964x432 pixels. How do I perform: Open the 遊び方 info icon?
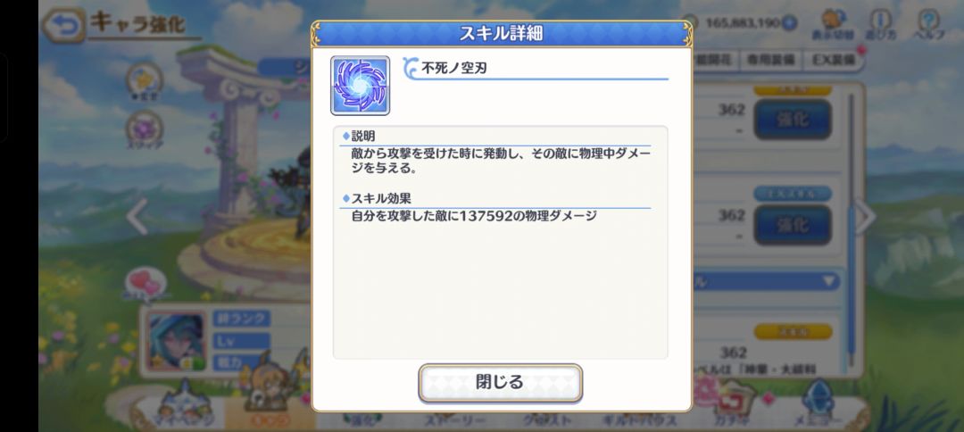(881, 23)
